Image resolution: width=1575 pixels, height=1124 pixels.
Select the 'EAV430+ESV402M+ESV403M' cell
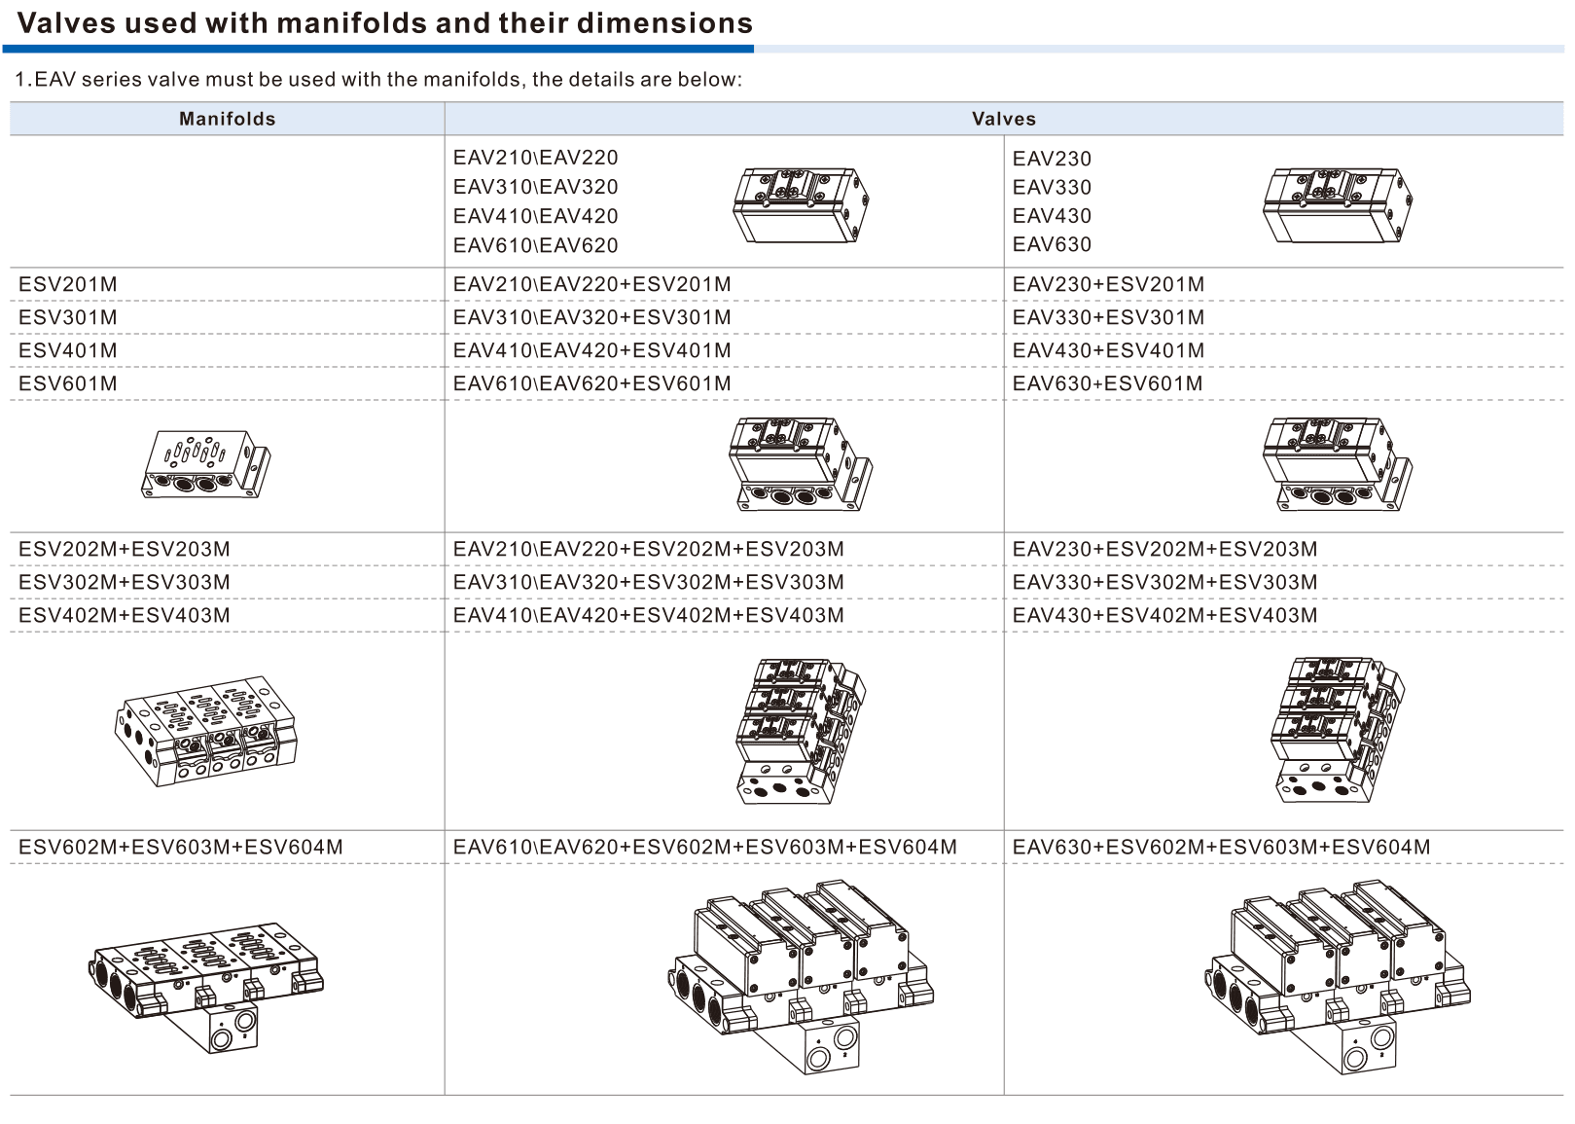(1284, 615)
